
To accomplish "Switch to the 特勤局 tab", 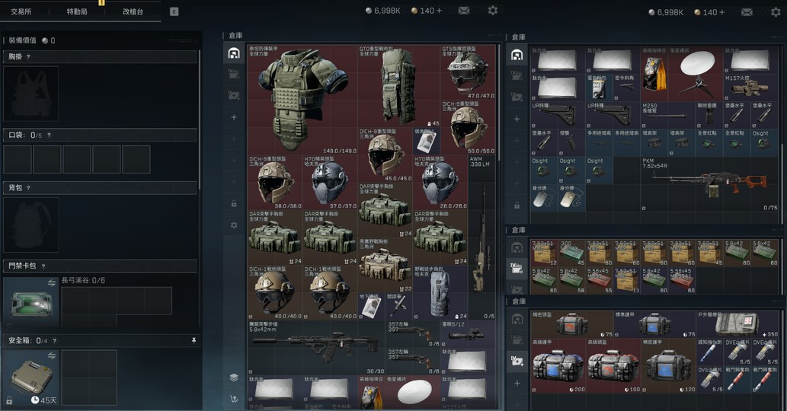I will coord(77,11).
